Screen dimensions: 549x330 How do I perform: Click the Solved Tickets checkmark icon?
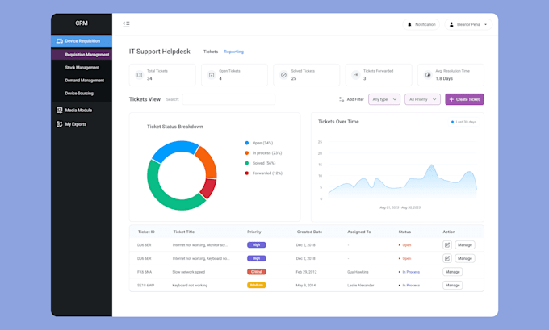(283, 75)
